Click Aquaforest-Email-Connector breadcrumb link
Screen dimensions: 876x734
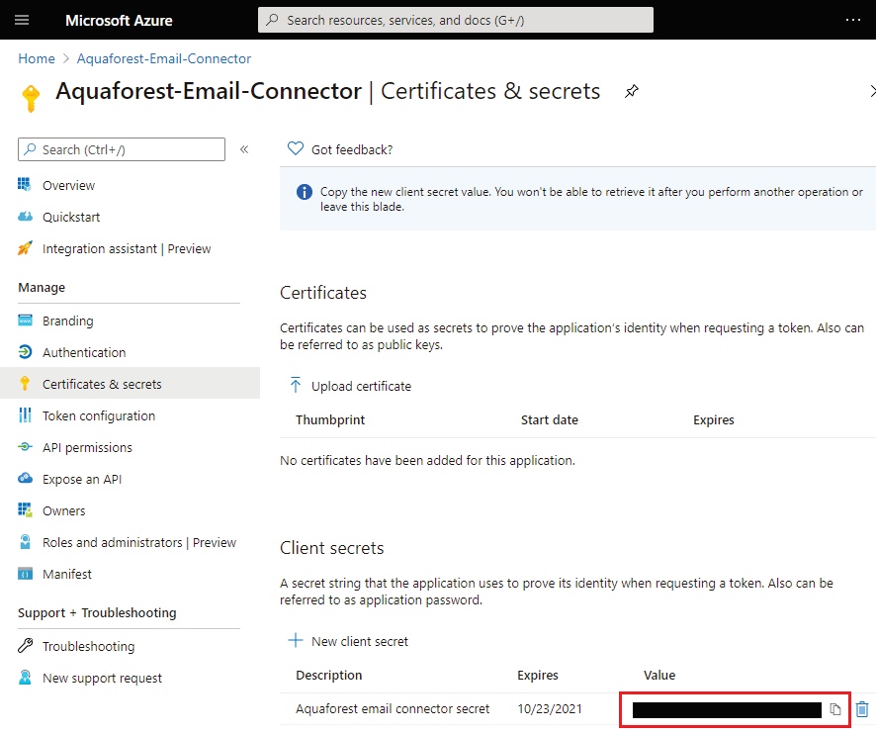point(164,58)
